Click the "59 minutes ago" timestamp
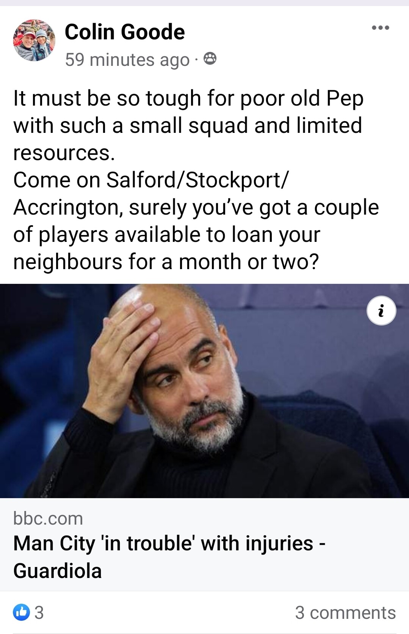Viewport: 409px width, 634px height. [x=127, y=59]
